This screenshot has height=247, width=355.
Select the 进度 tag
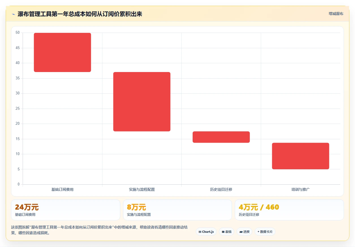click(x=244, y=232)
